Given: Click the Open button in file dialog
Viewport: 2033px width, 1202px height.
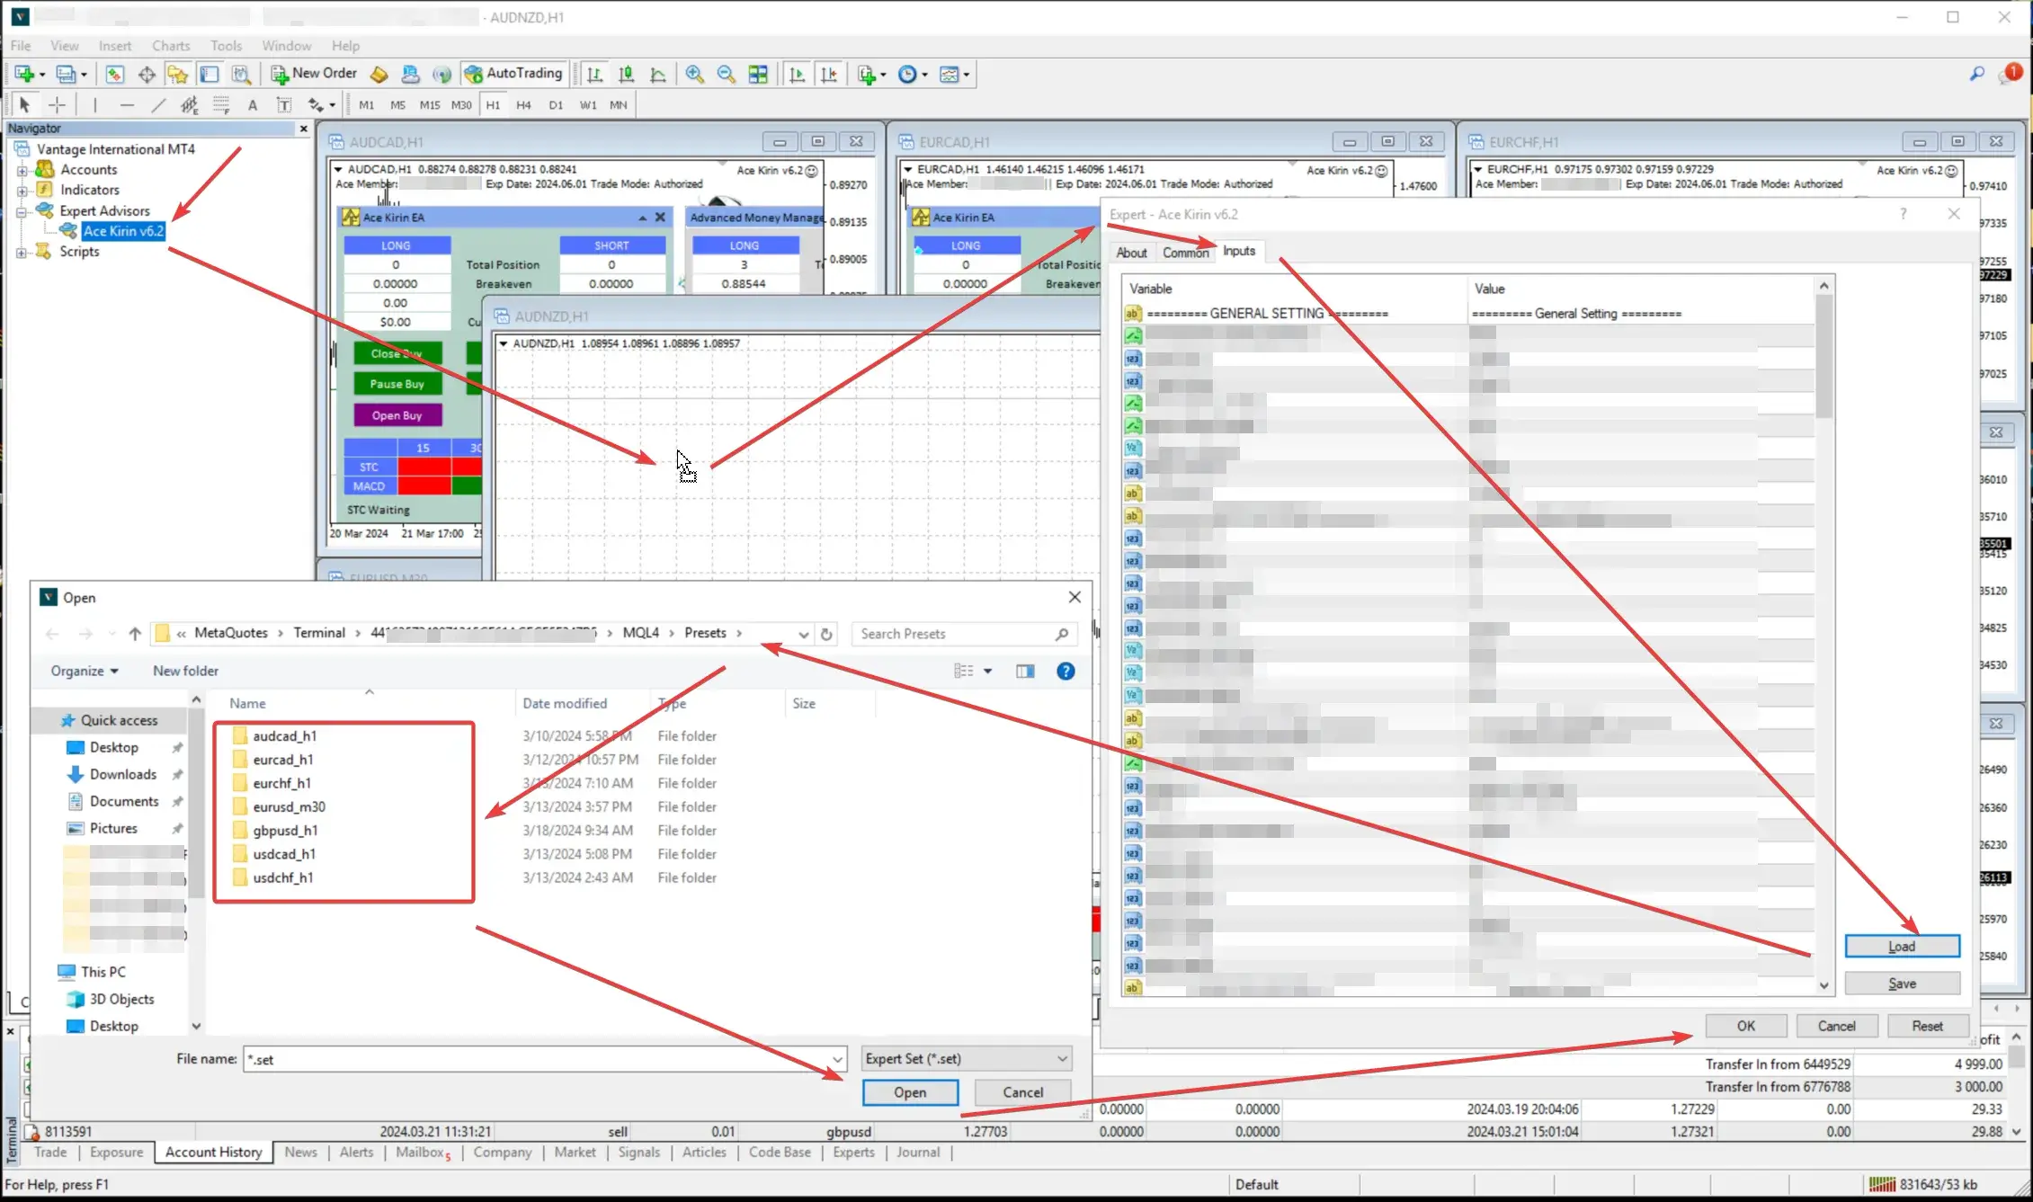Looking at the screenshot, I should 910,1092.
